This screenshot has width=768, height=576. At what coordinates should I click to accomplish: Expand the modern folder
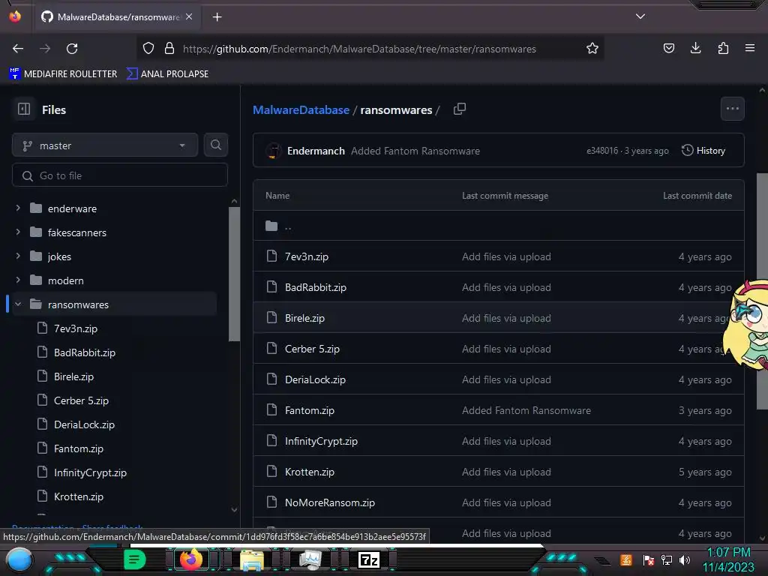coord(18,280)
